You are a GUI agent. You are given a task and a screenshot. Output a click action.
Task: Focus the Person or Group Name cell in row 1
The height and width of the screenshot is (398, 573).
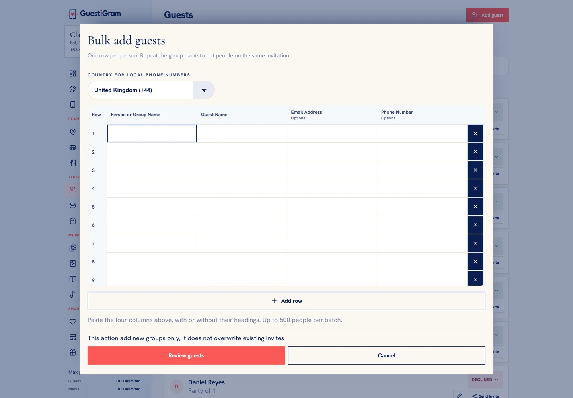point(152,133)
